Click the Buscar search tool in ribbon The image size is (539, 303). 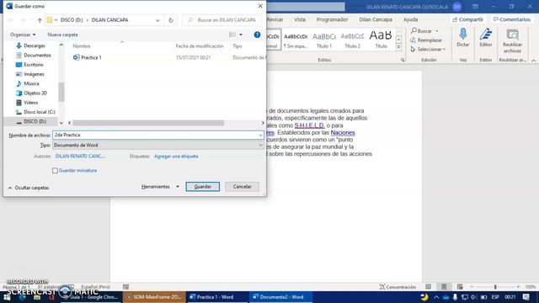(x=424, y=31)
